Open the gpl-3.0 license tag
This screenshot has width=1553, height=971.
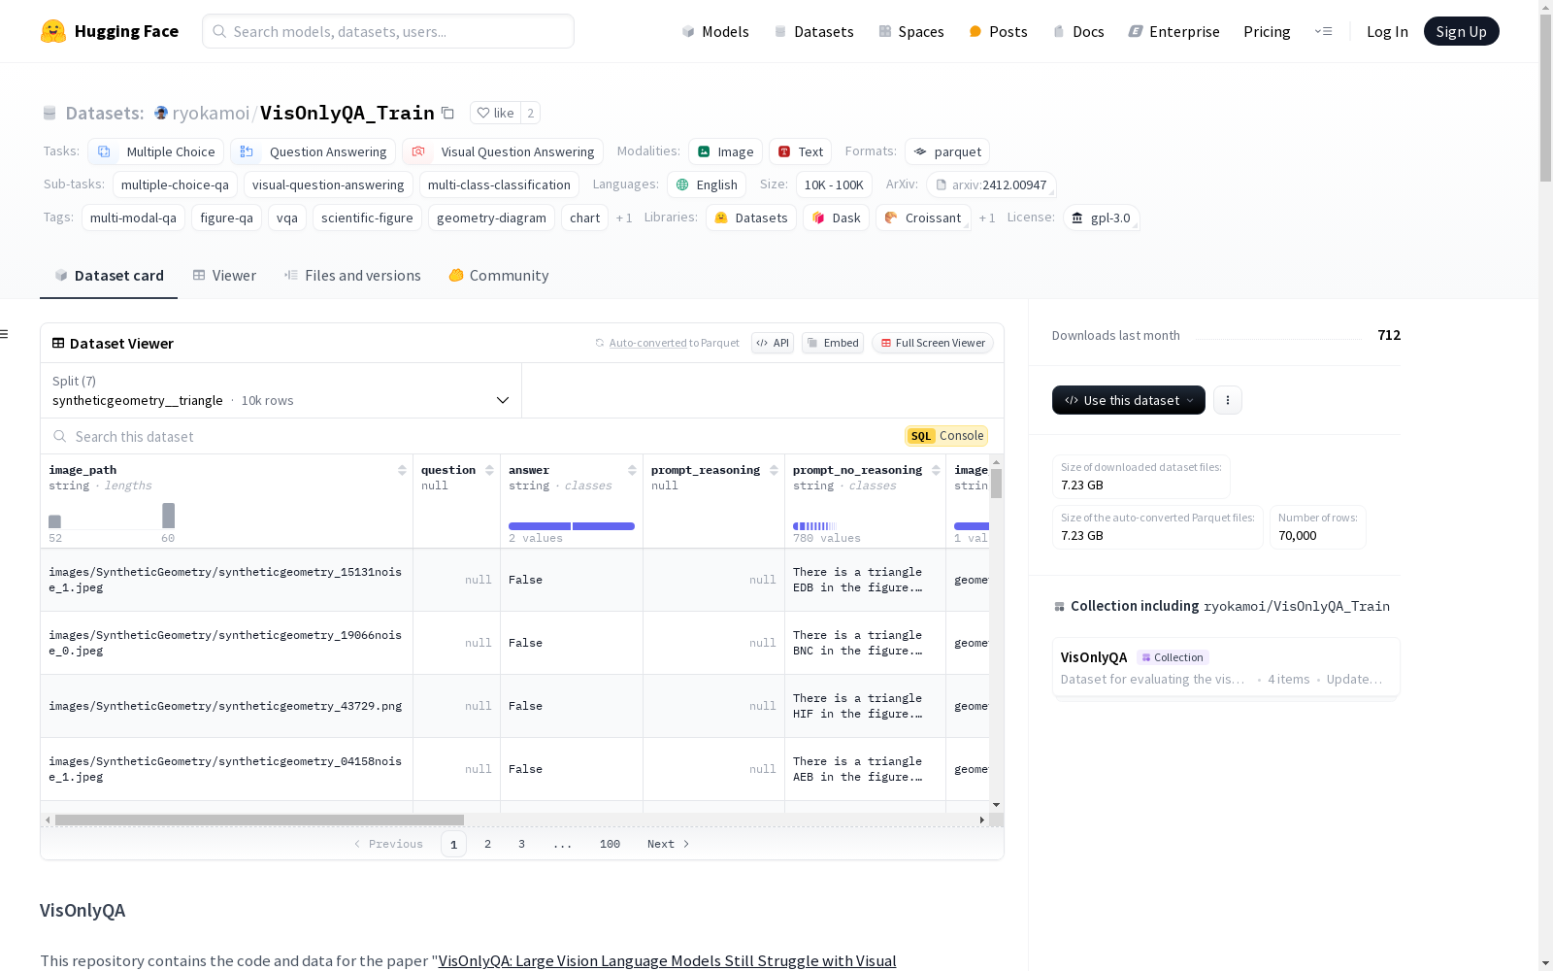(x=1101, y=218)
